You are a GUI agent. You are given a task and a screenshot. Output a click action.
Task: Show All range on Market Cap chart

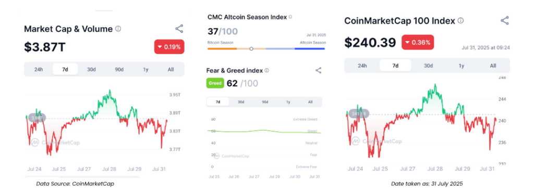click(x=171, y=69)
